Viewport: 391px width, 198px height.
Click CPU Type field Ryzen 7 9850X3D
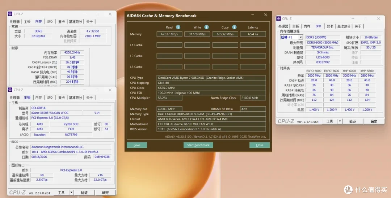pos(211,78)
